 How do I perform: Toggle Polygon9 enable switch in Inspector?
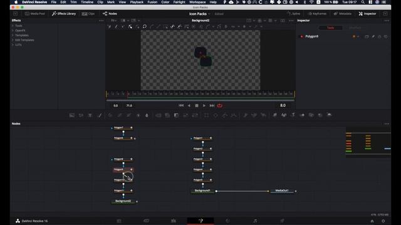[301, 36]
